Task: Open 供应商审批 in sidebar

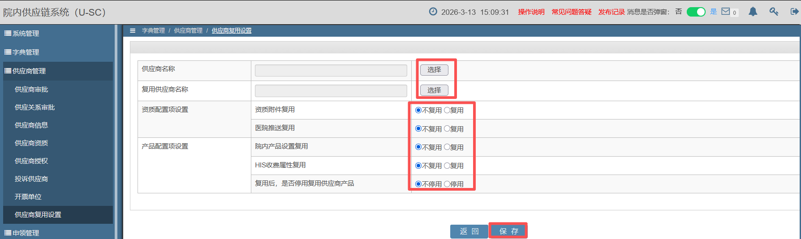Action: point(31,90)
